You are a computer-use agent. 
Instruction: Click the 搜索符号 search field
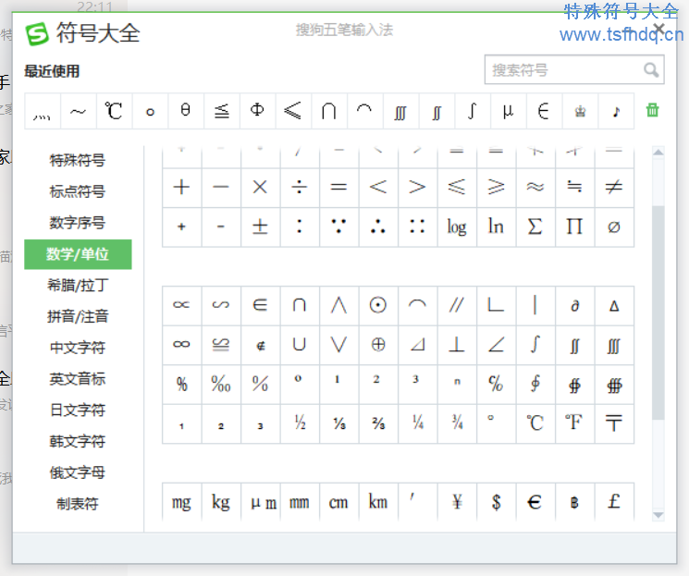click(562, 70)
